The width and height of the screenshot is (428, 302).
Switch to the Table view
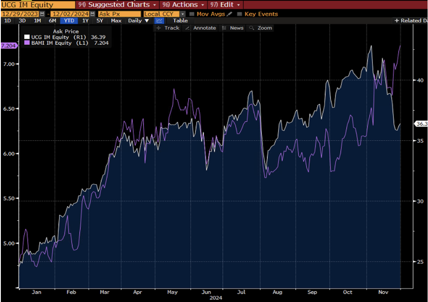(180, 21)
